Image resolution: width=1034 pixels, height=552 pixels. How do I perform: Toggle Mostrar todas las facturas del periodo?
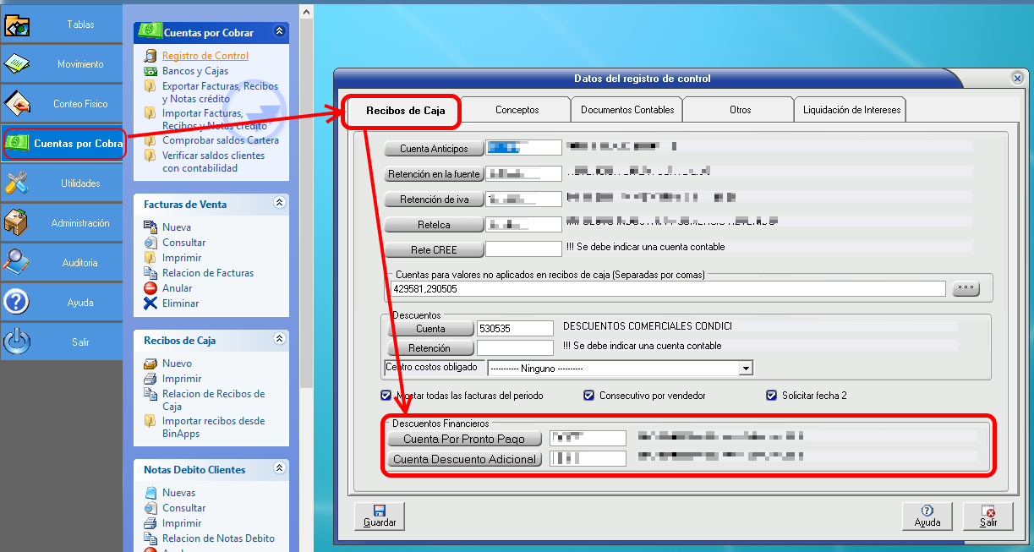click(386, 396)
